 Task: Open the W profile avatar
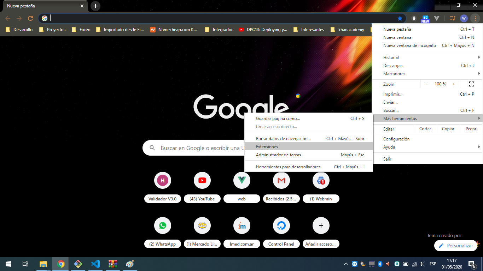pos(464,18)
